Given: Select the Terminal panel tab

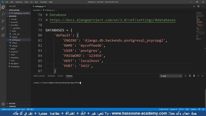Looking at the screenshot, I should [69, 76].
